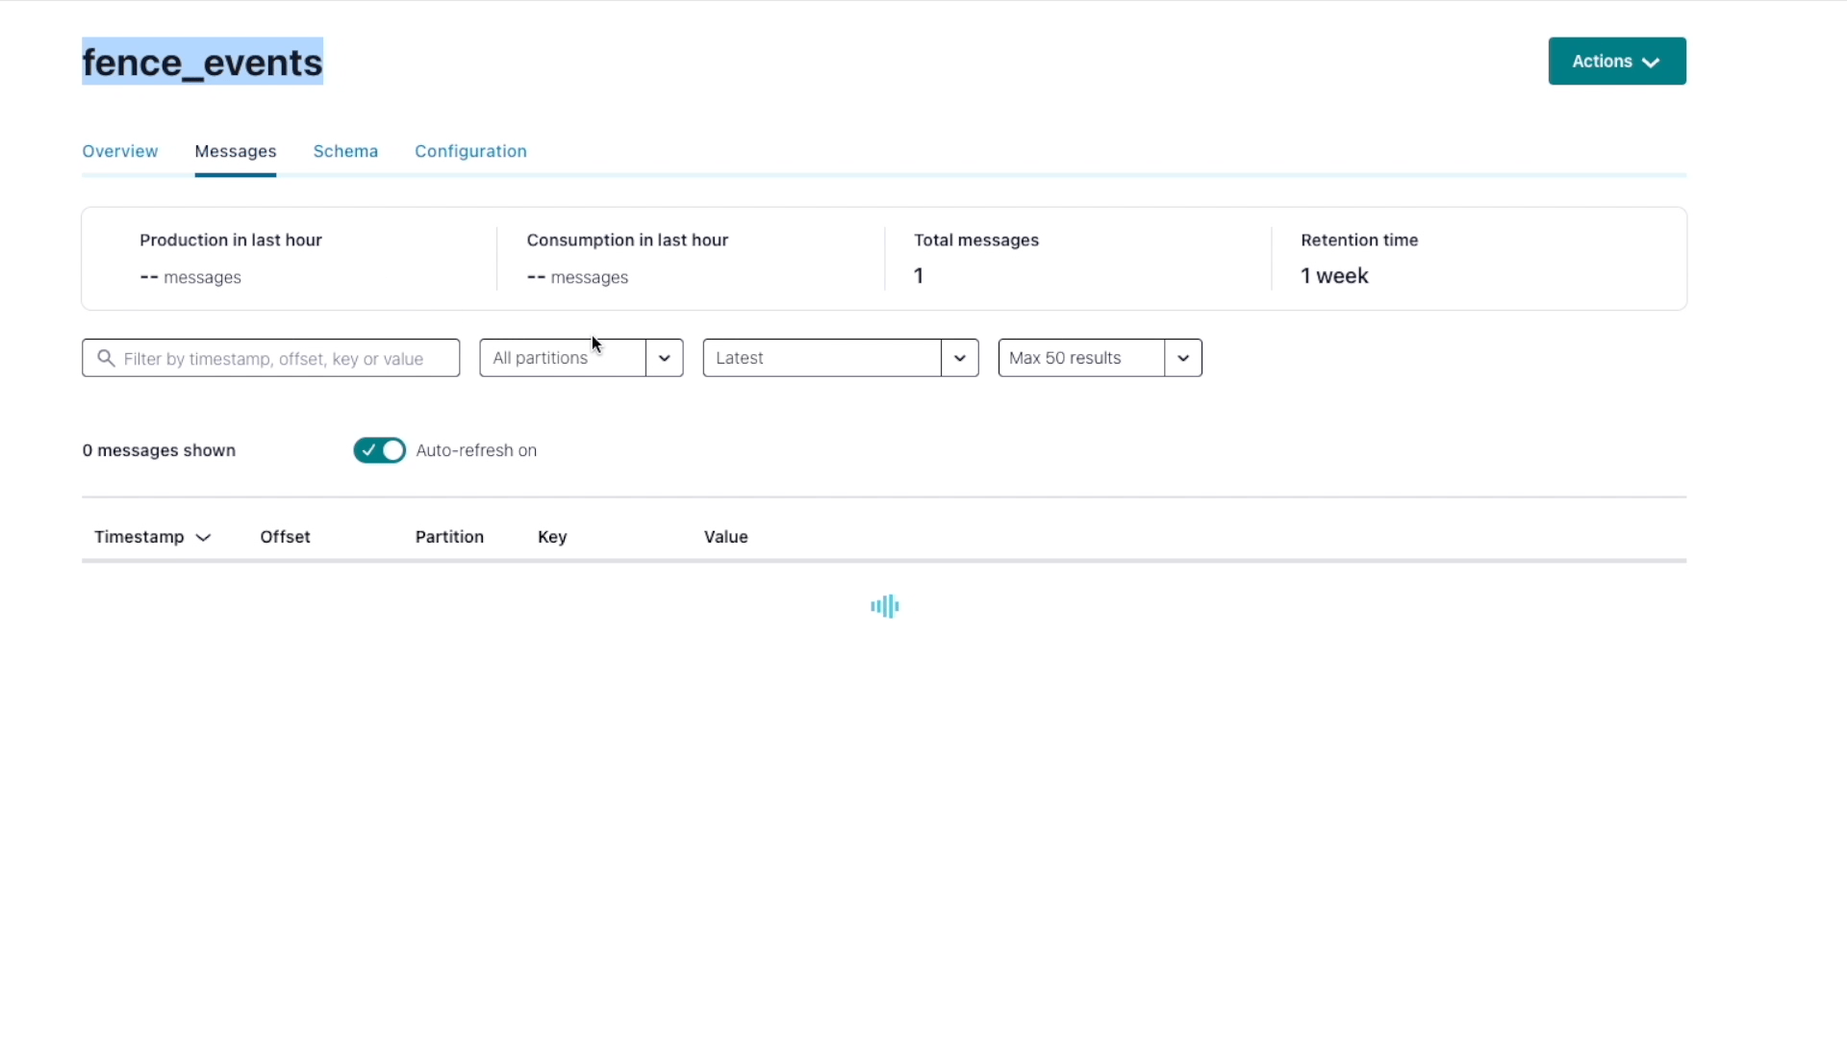
Task: Go to the Configuration tab
Action: click(470, 151)
